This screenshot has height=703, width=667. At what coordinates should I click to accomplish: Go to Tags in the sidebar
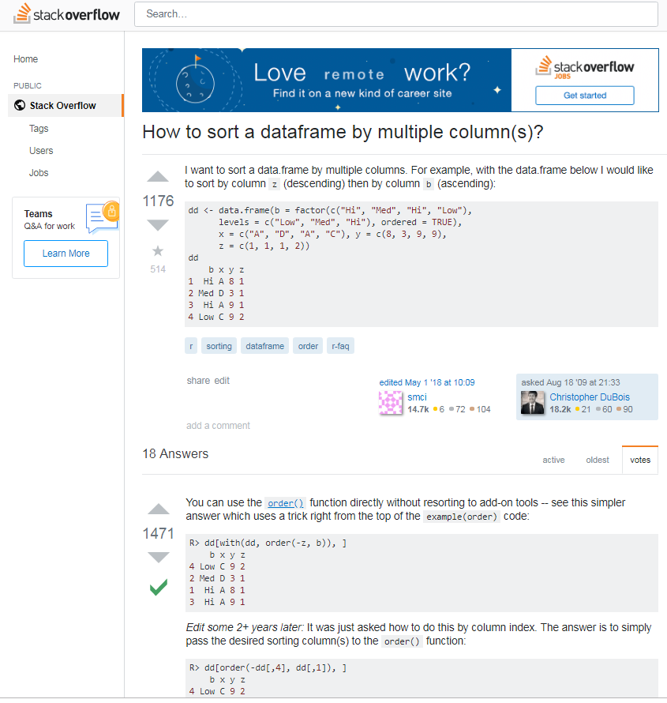(x=39, y=129)
